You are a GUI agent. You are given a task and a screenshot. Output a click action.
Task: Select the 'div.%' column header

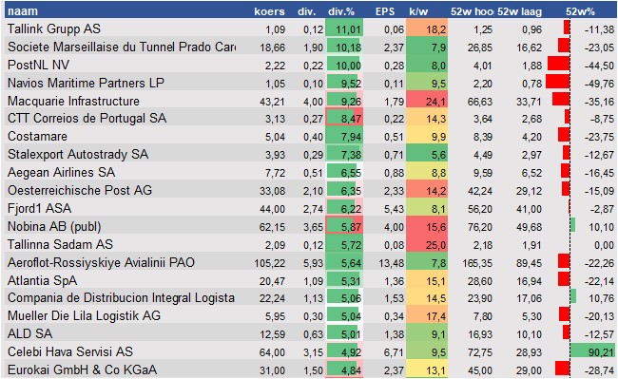pos(341,11)
